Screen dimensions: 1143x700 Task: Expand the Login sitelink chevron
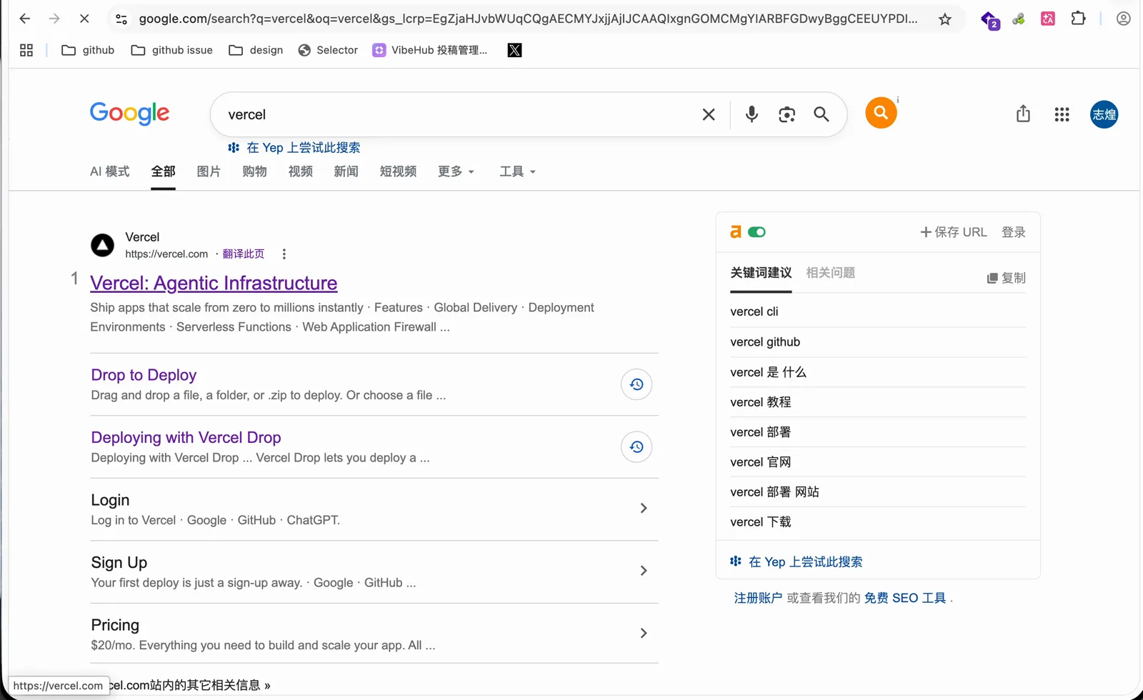tap(644, 508)
